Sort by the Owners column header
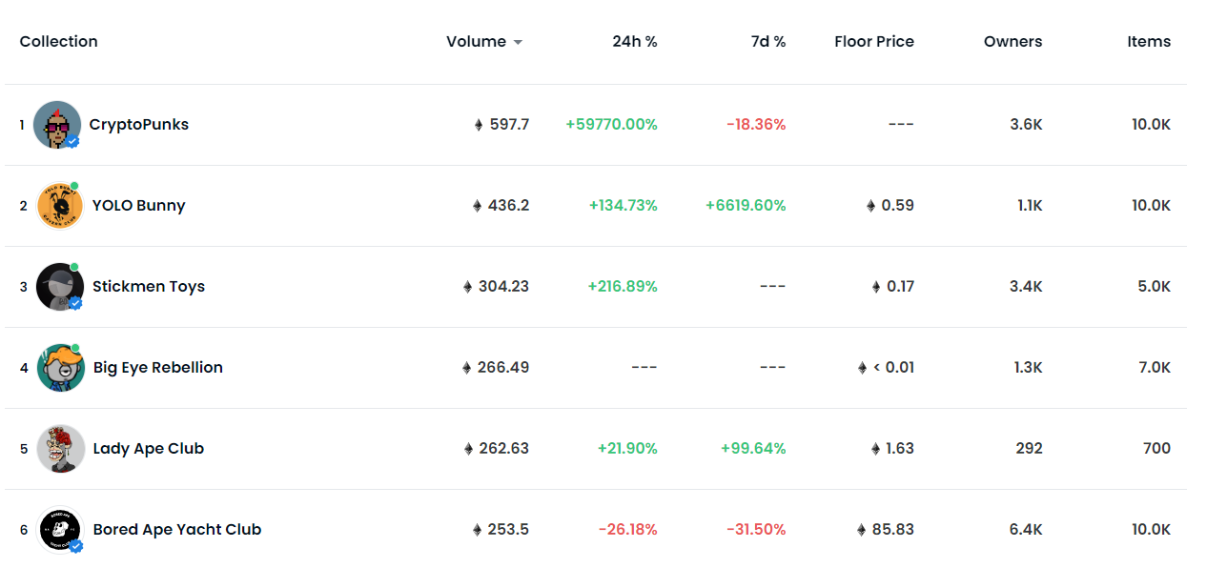The width and height of the screenshot is (1227, 568). (x=1013, y=42)
